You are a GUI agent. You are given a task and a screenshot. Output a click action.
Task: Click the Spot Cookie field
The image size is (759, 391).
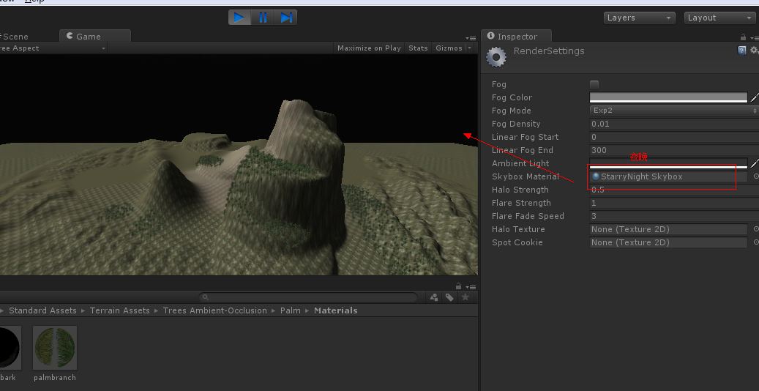(668, 242)
